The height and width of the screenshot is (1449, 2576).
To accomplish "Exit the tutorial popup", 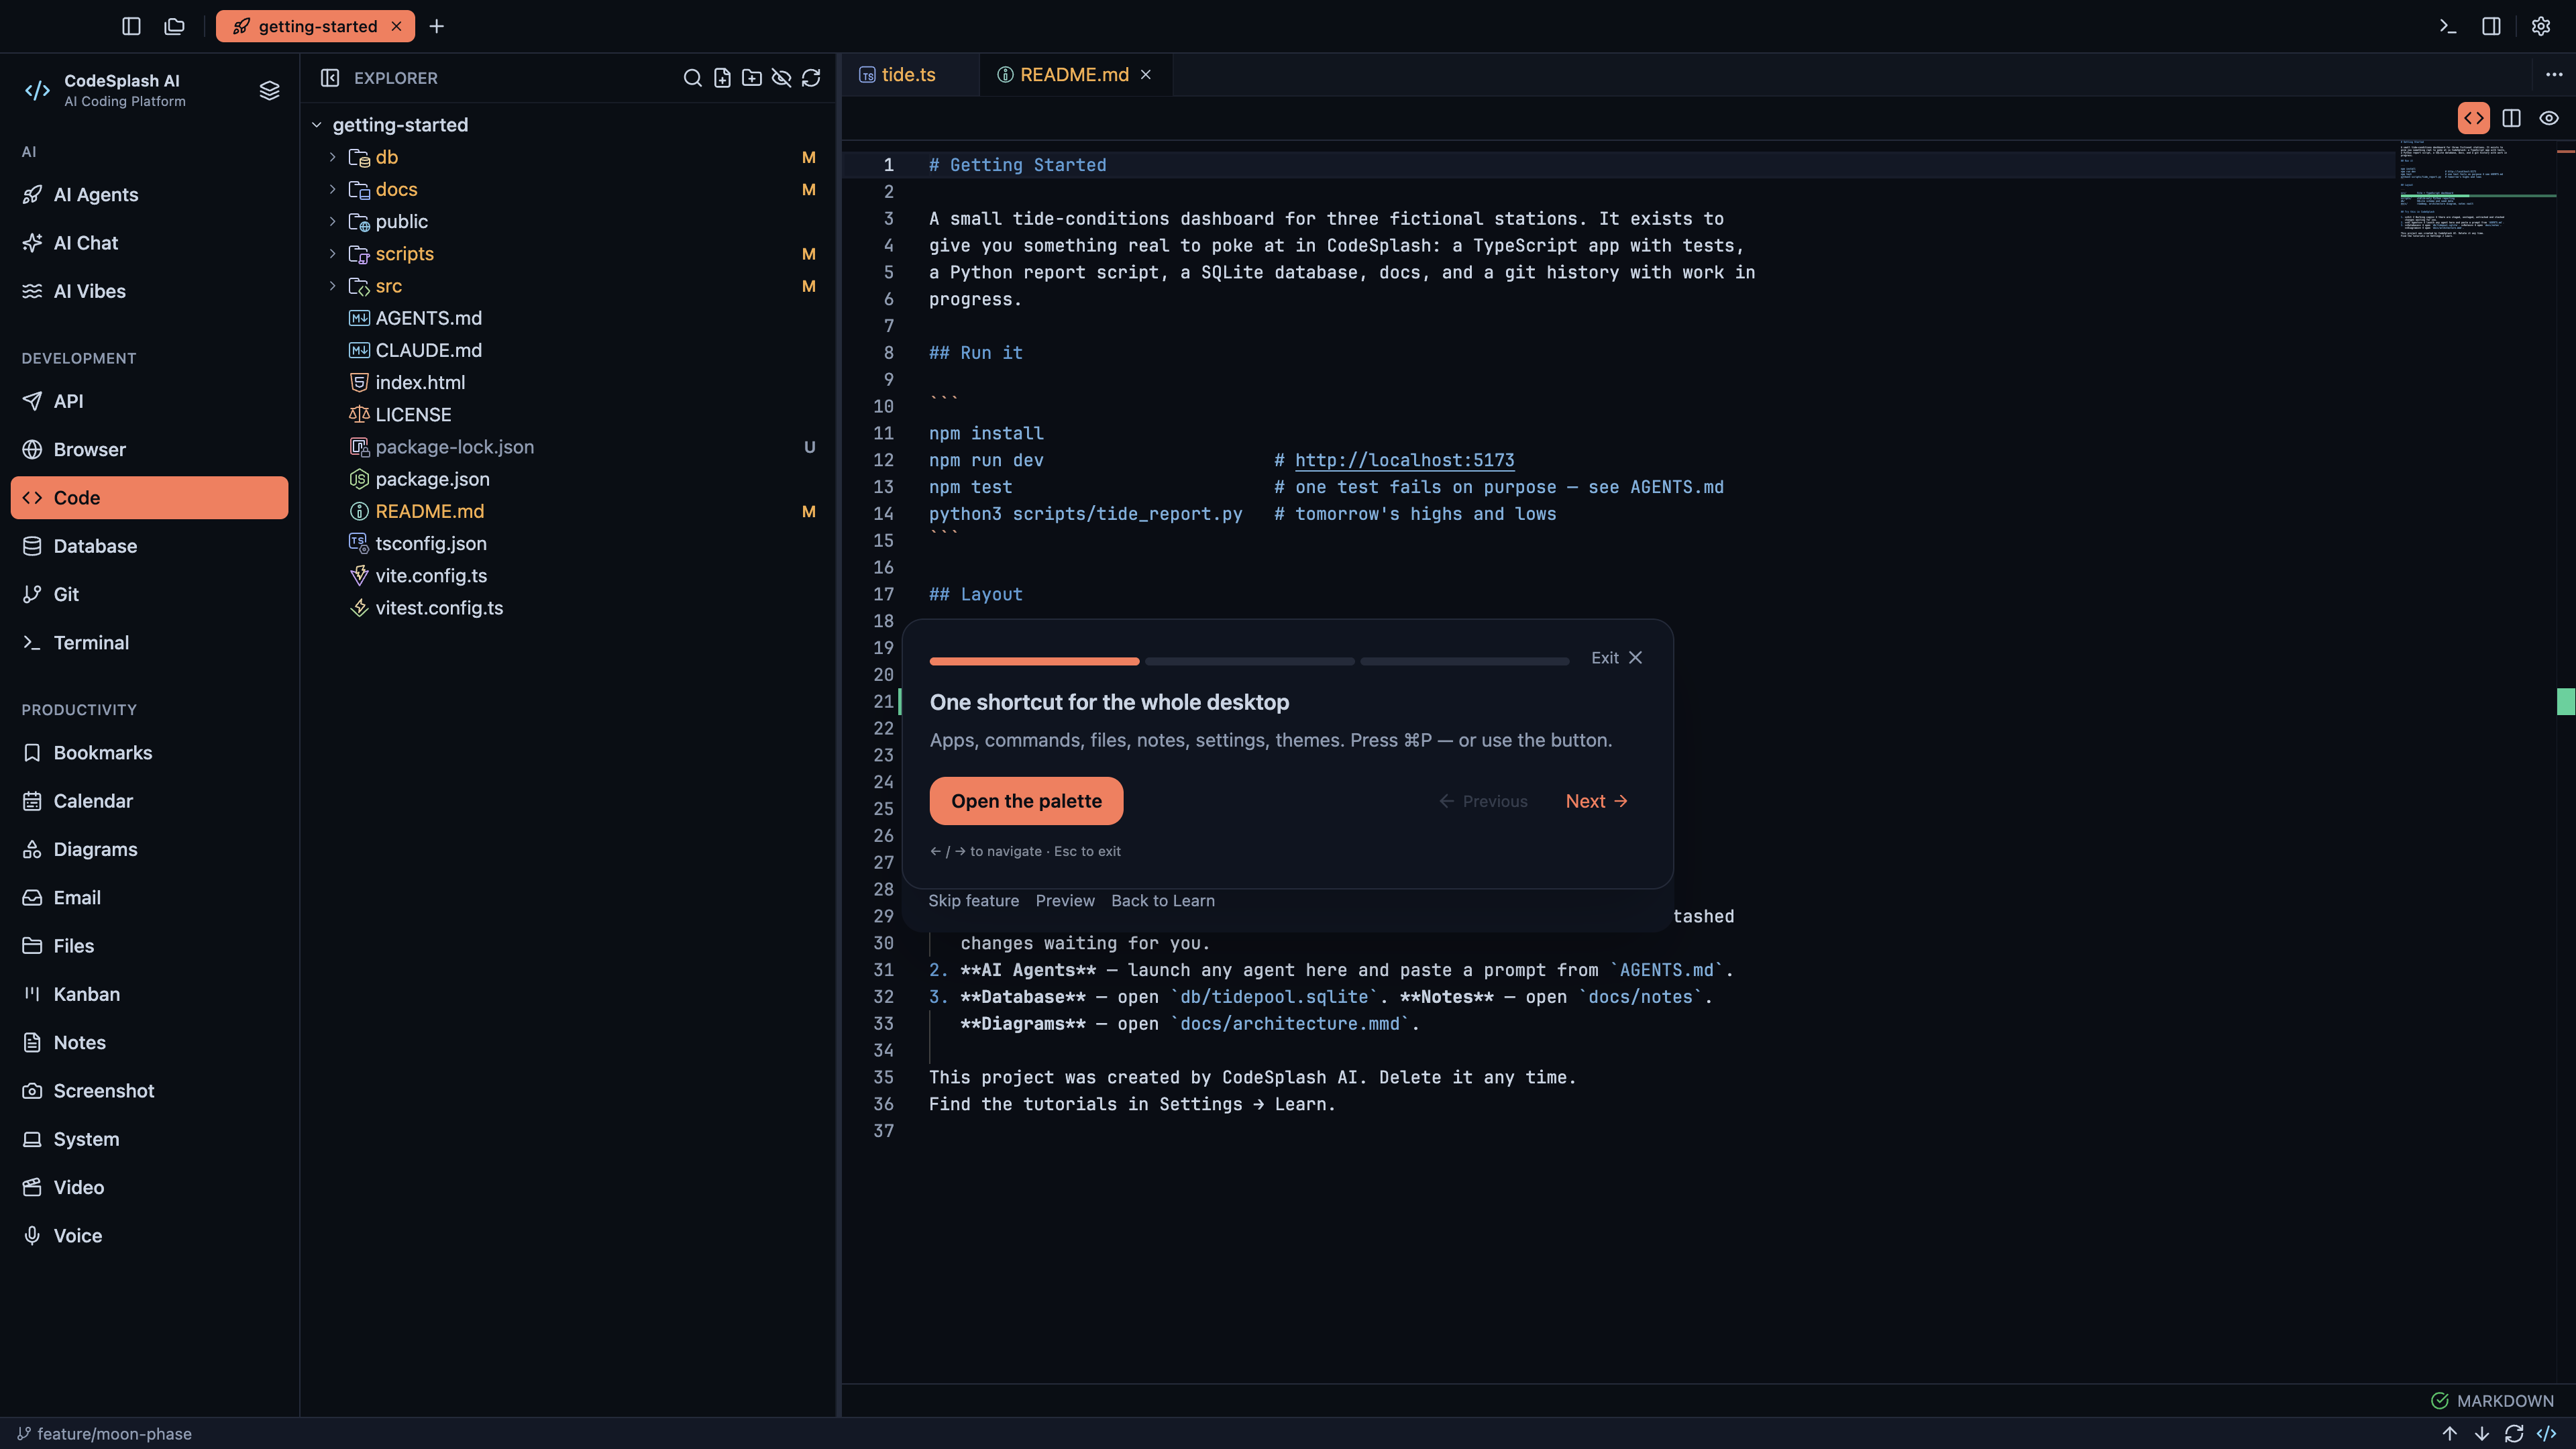I will tap(1617, 658).
